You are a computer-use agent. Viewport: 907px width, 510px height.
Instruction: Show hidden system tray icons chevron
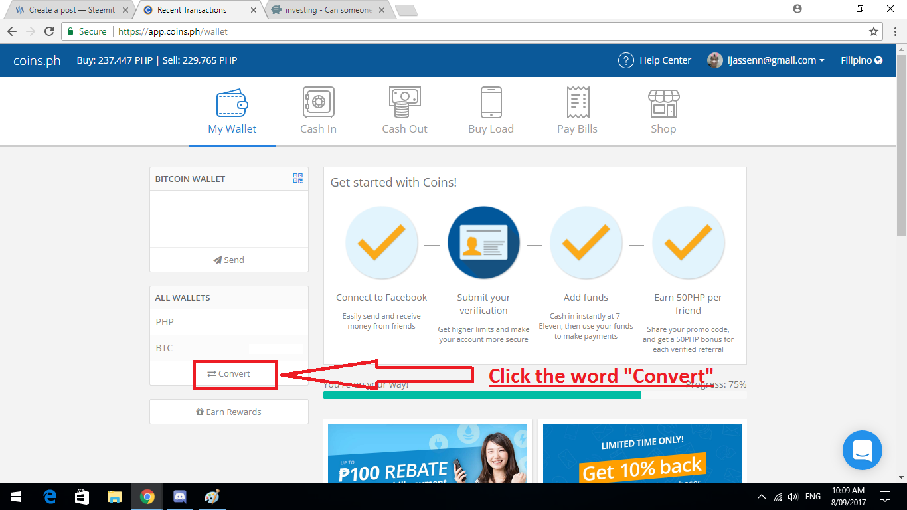762,497
